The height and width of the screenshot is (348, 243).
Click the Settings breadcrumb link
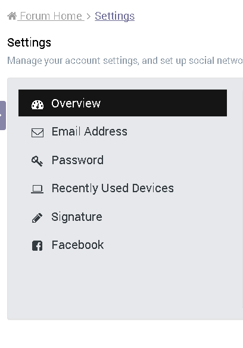[x=114, y=16]
